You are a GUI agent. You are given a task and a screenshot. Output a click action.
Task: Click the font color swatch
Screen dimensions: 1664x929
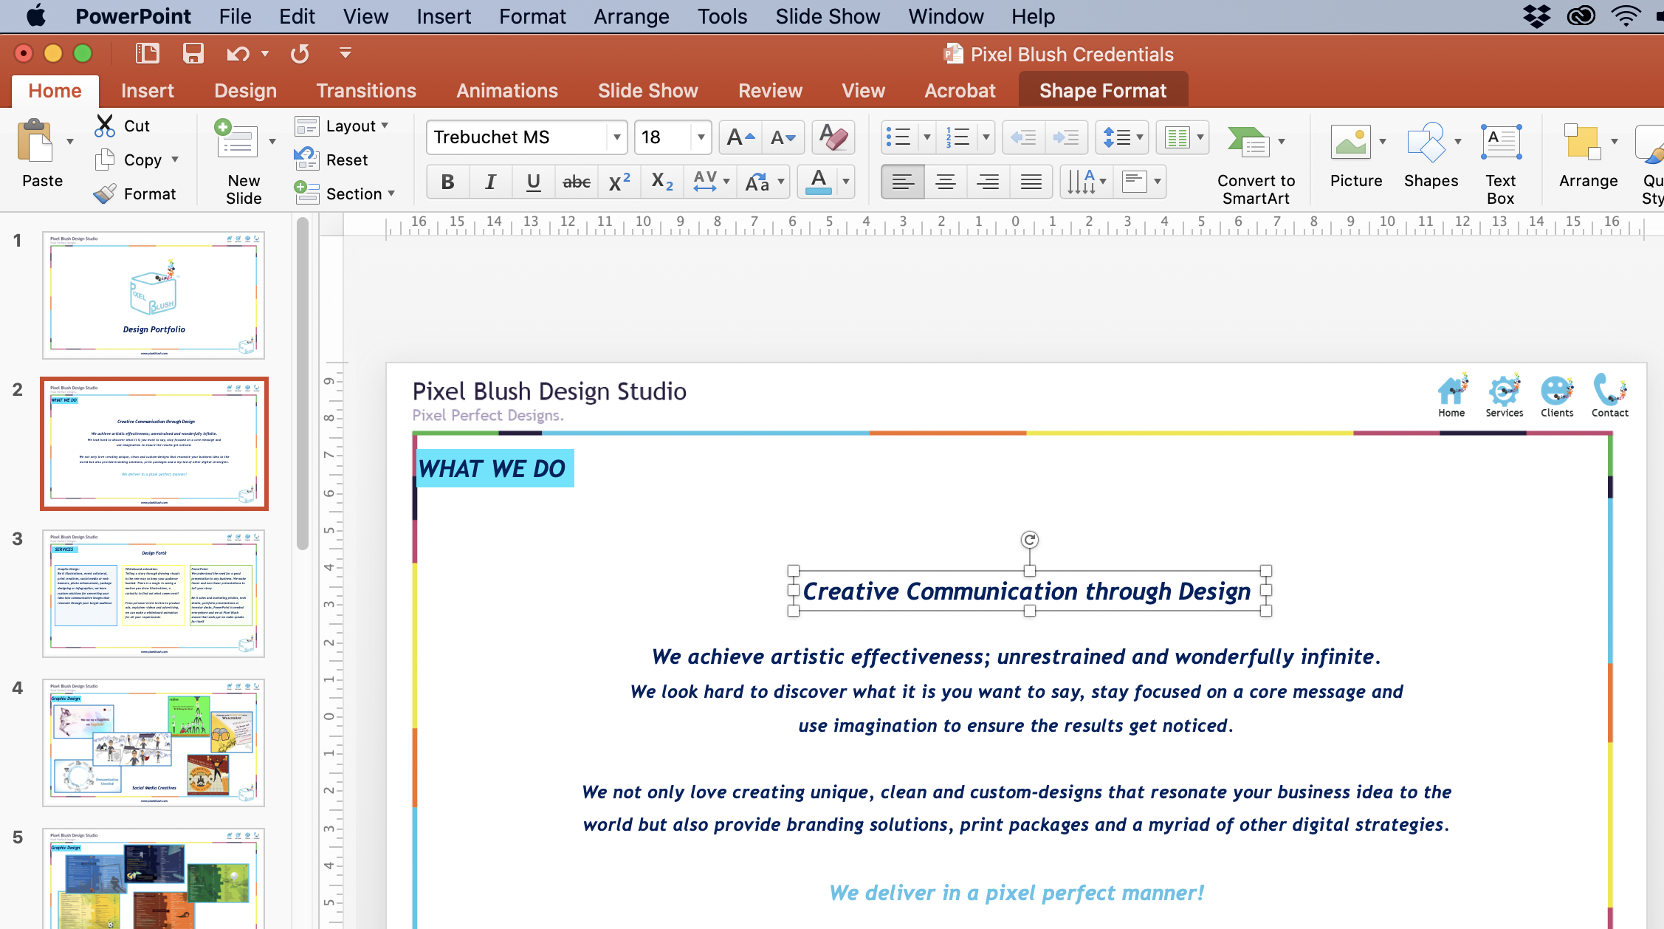[x=818, y=182]
